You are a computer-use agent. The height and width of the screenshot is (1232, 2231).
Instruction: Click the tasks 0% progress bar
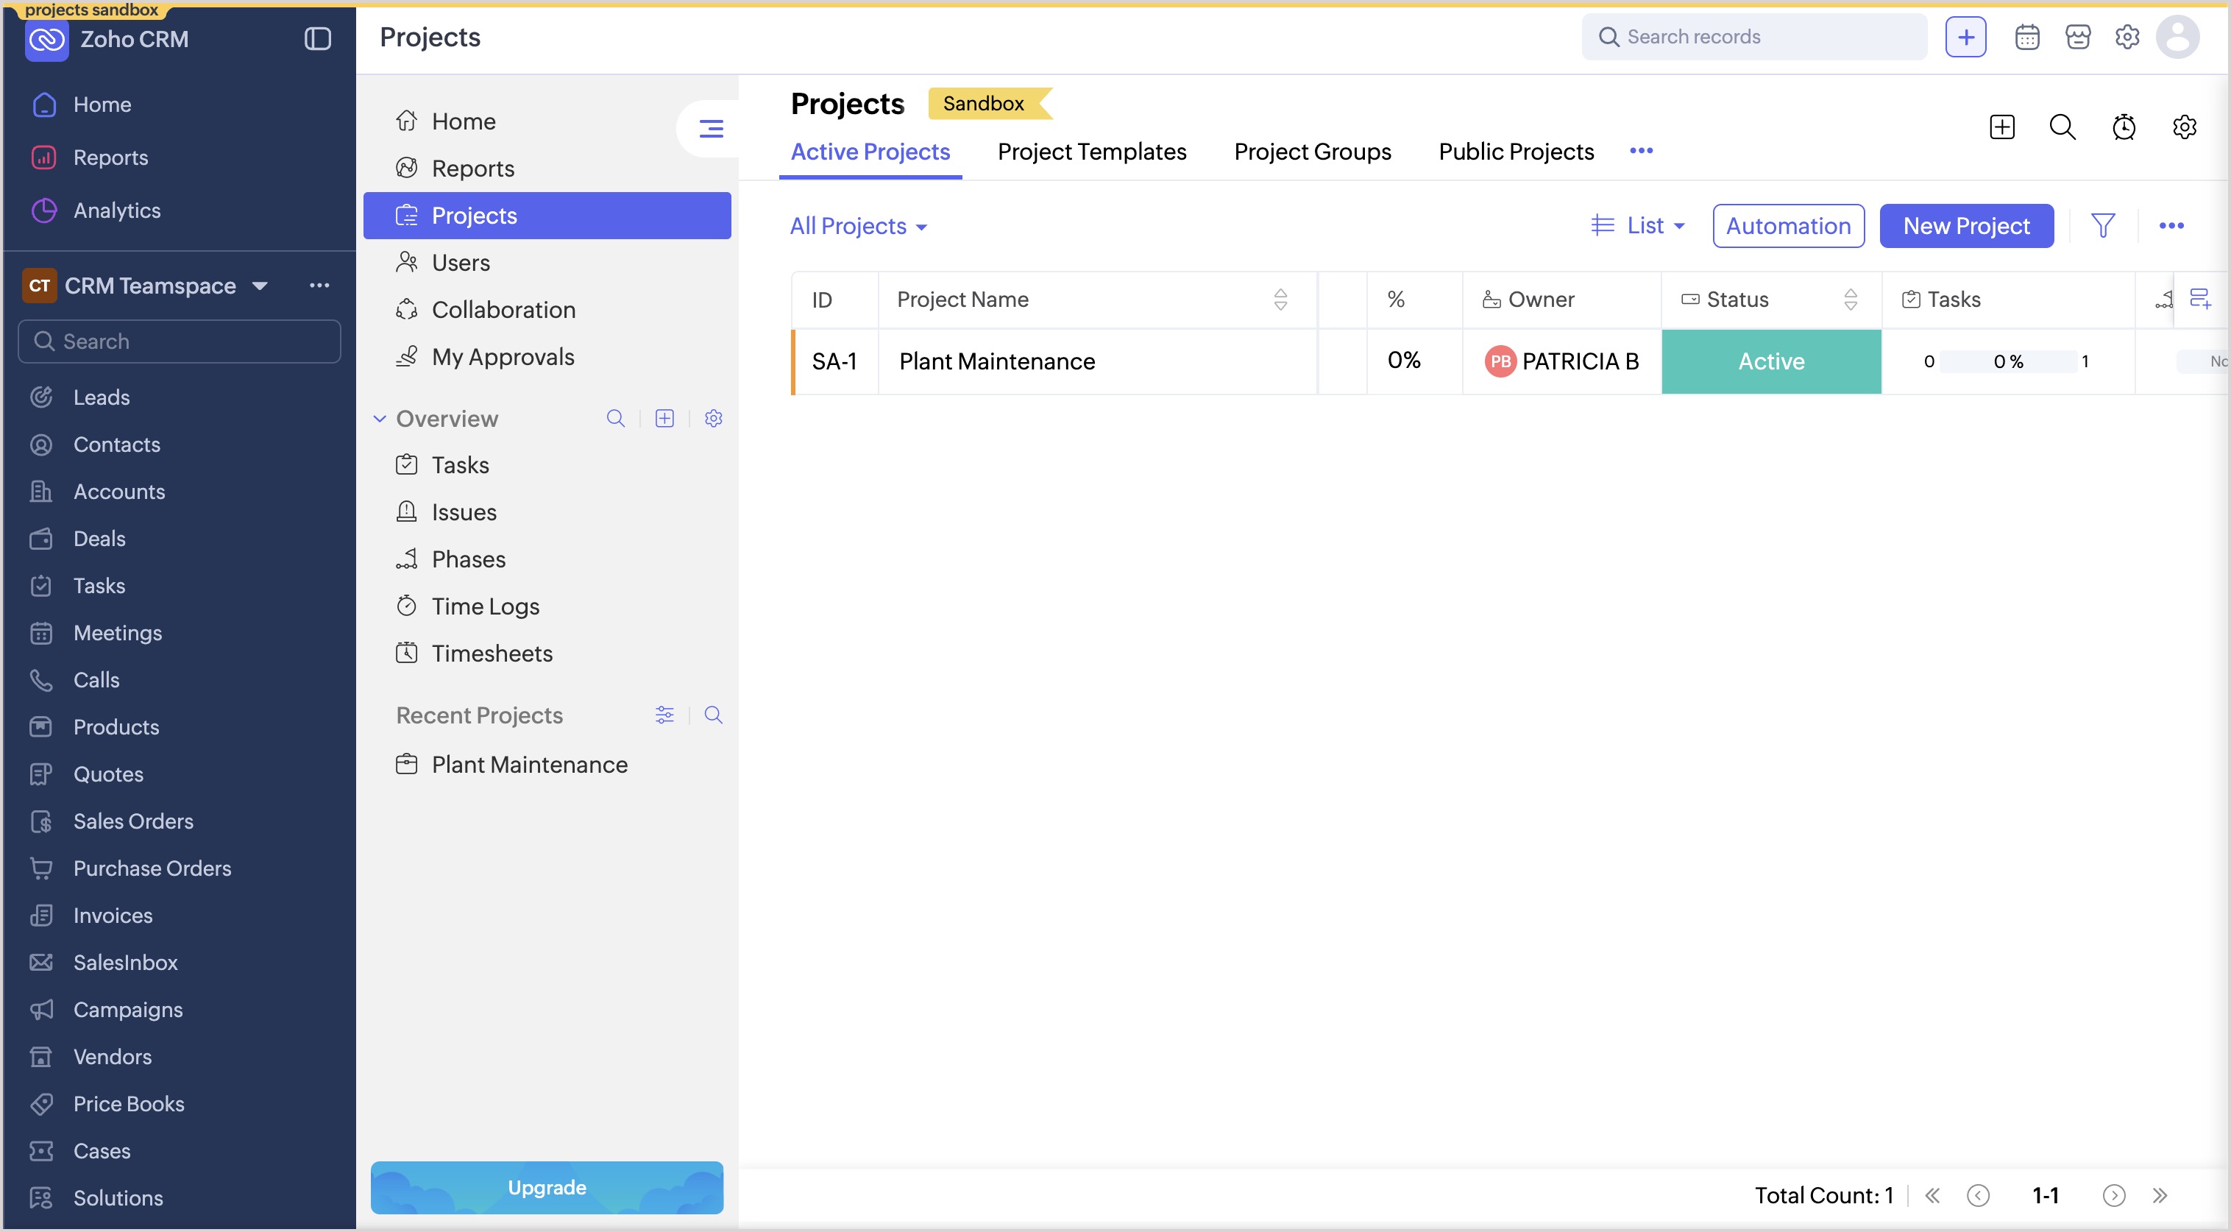pyautogui.click(x=2009, y=361)
